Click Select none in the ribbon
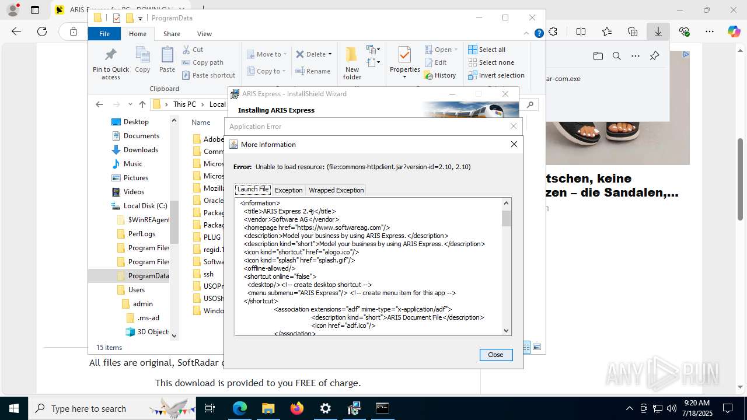 pyautogui.click(x=491, y=62)
